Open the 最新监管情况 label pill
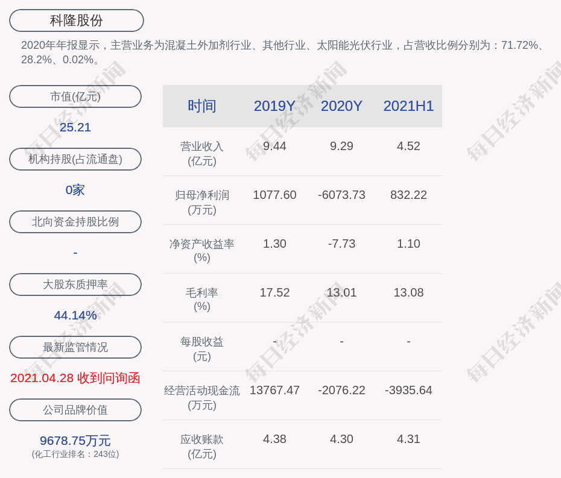This screenshot has height=478, width=561. pos(75,347)
